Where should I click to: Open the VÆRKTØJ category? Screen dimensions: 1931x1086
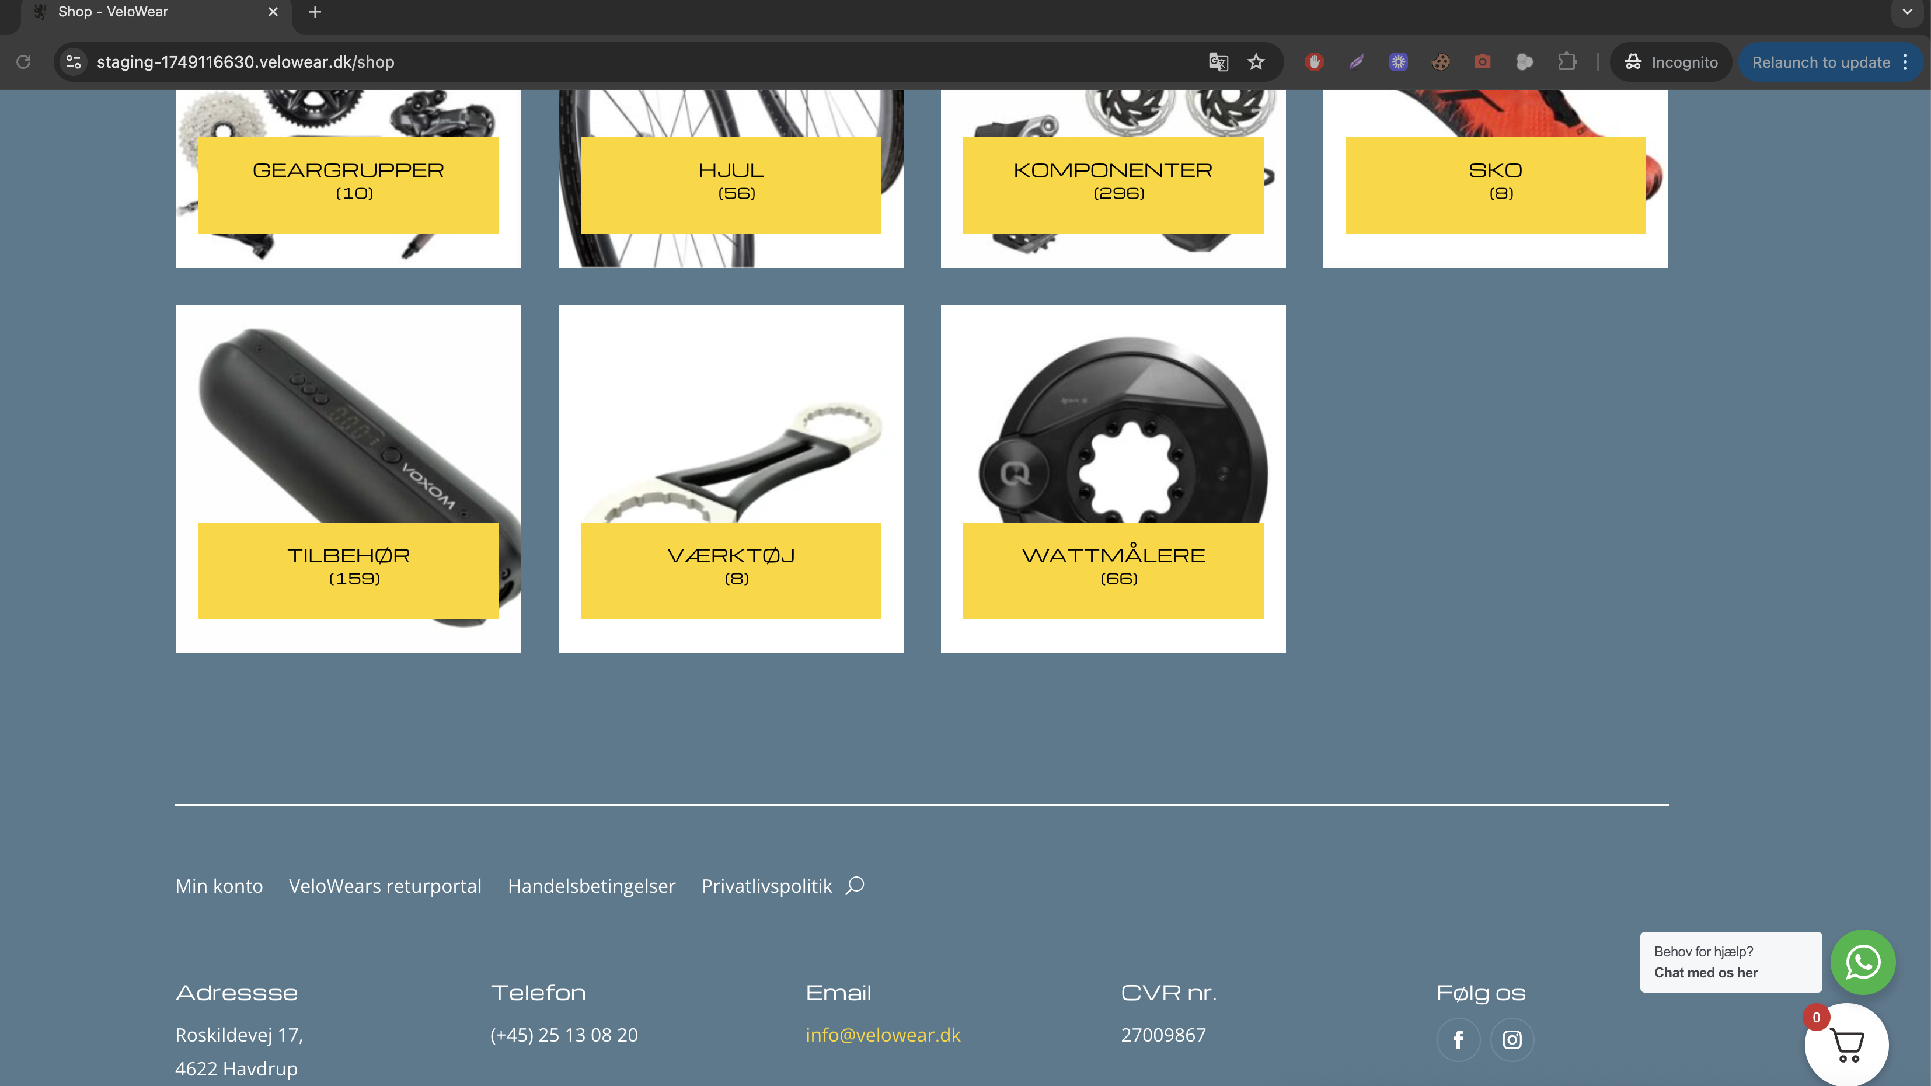pos(731,571)
